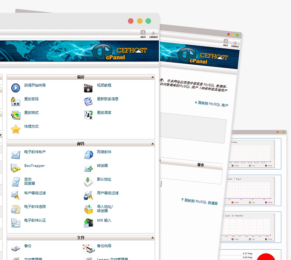Open the 导入地址/转发器 box icon
The image size is (291, 260).
(x=89, y=209)
